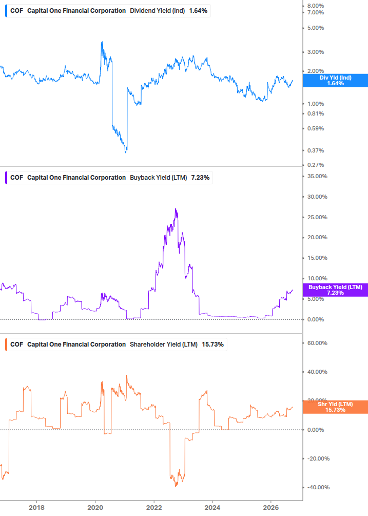This screenshot has height=516, width=368.
Task: Click the purple color bar beside Buyback Yield legend
Action: (x=6, y=178)
